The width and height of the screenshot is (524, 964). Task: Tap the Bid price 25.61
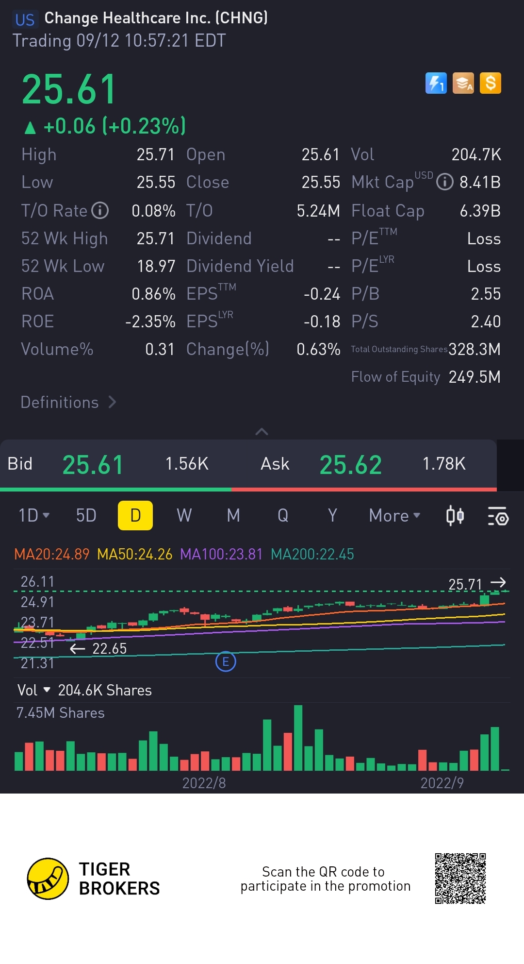(x=93, y=464)
